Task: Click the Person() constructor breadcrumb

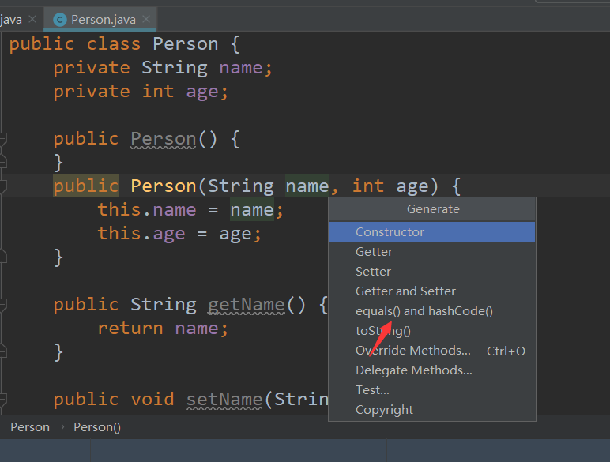Action: point(97,426)
